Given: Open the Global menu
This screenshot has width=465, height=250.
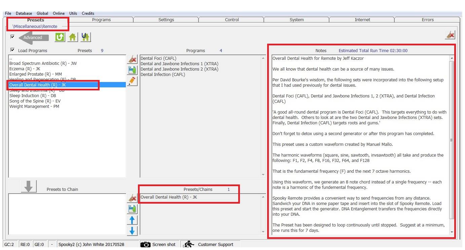Looking at the screenshot, I should click(42, 13).
